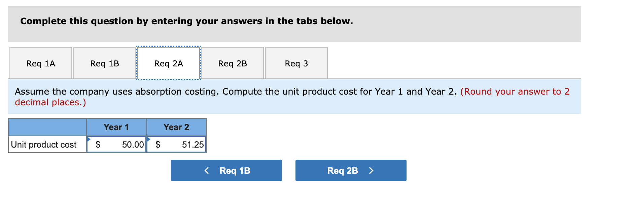This screenshot has height=212, width=630.
Task: Click the Complete this question header banner
Action: tap(186, 21)
